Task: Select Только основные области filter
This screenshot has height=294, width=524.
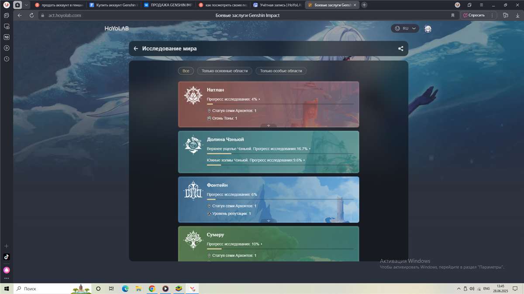Action: pyautogui.click(x=224, y=71)
